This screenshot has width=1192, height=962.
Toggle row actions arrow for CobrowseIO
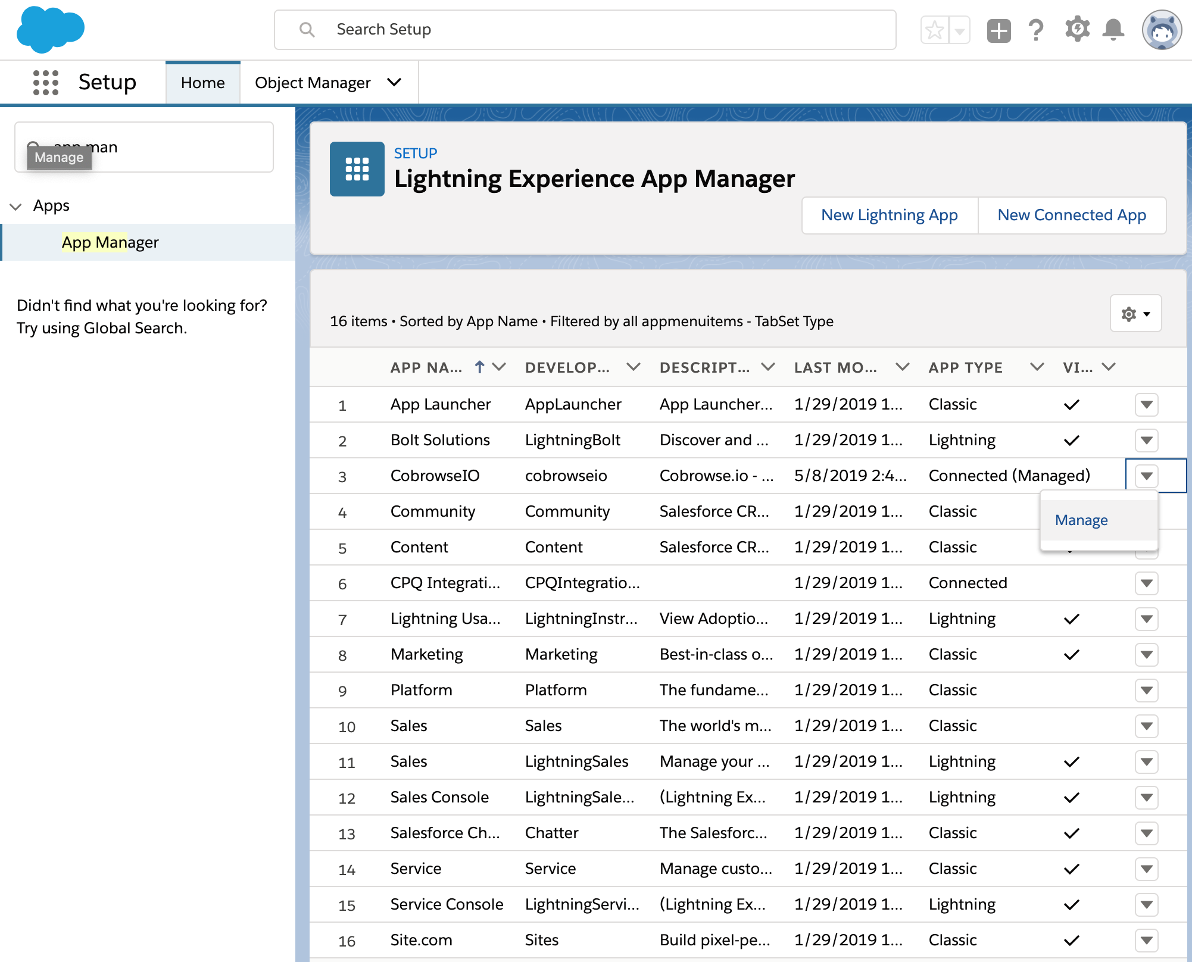(x=1147, y=476)
